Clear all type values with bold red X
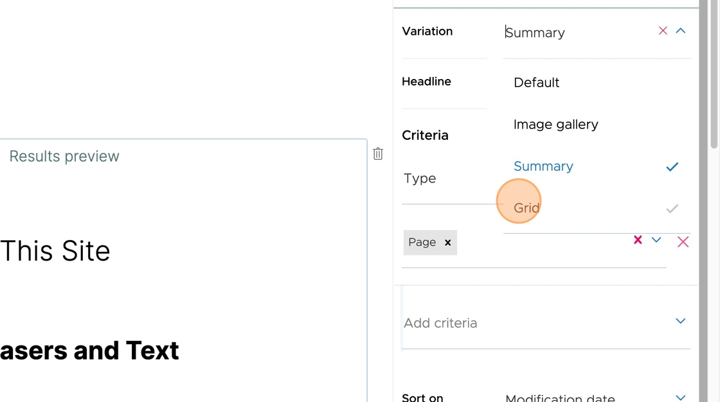Screen dimensions: 720x402 tap(638, 240)
